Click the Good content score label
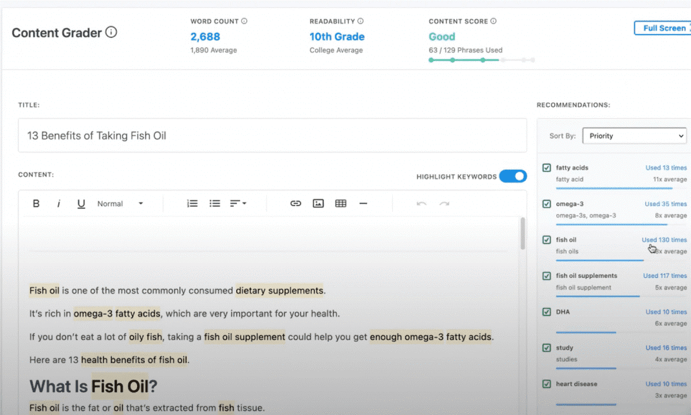Image resolution: width=691 pixels, height=415 pixels. (x=442, y=36)
